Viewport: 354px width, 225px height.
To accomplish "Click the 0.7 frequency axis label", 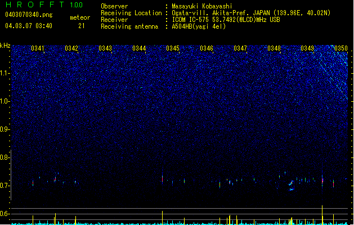I will pos(5,186).
